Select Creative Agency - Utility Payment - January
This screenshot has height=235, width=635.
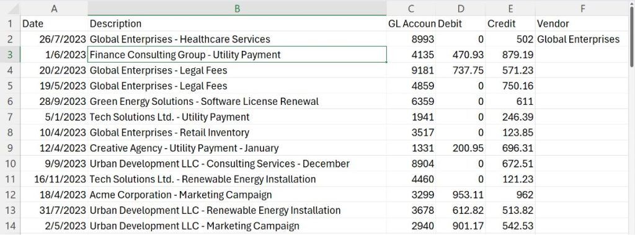coord(237,148)
